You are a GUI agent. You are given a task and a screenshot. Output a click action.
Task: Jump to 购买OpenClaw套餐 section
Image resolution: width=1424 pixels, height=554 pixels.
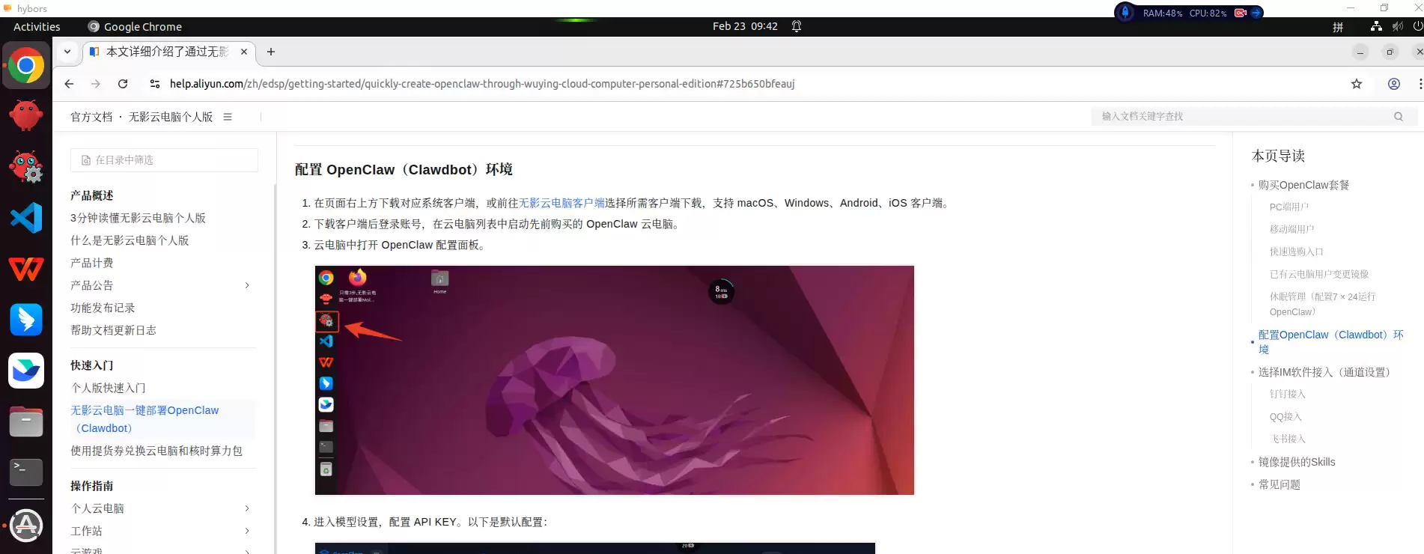tap(1303, 185)
